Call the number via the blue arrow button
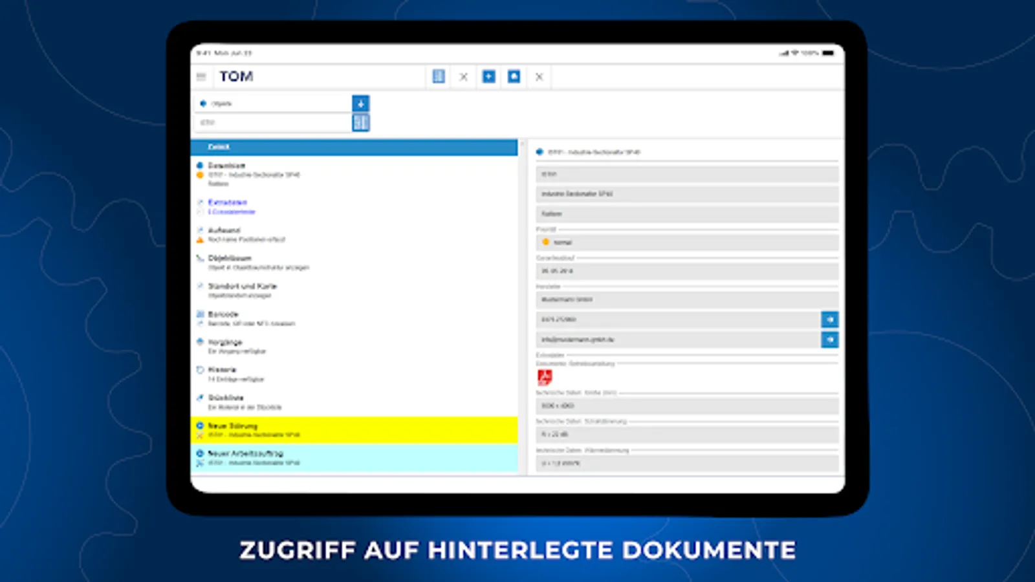Viewport: 1035px width, 582px height. 830,319
